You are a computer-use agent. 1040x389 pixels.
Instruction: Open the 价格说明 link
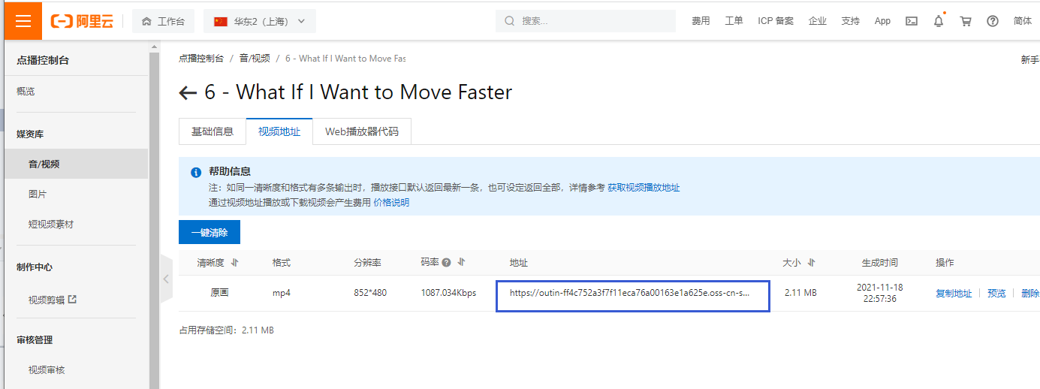tap(391, 203)
